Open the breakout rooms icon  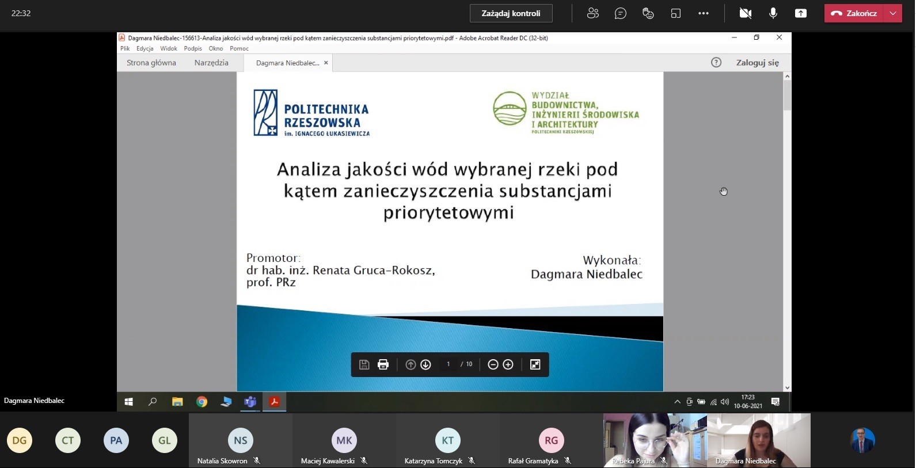pos(676,13)
